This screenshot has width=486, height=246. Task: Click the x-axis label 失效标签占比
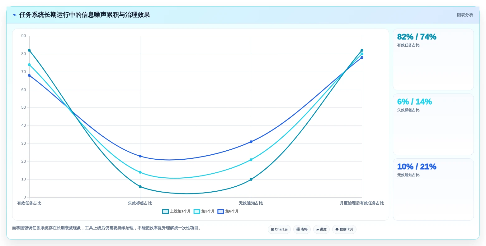tap(140, 203)
